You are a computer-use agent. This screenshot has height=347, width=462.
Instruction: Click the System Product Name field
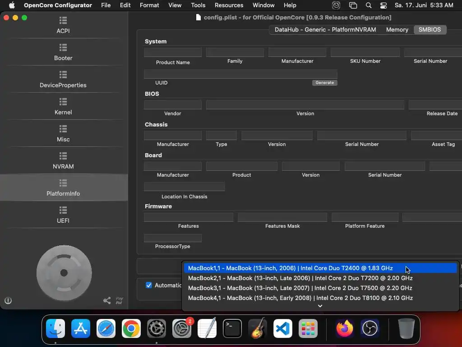(x=173, y=52)
